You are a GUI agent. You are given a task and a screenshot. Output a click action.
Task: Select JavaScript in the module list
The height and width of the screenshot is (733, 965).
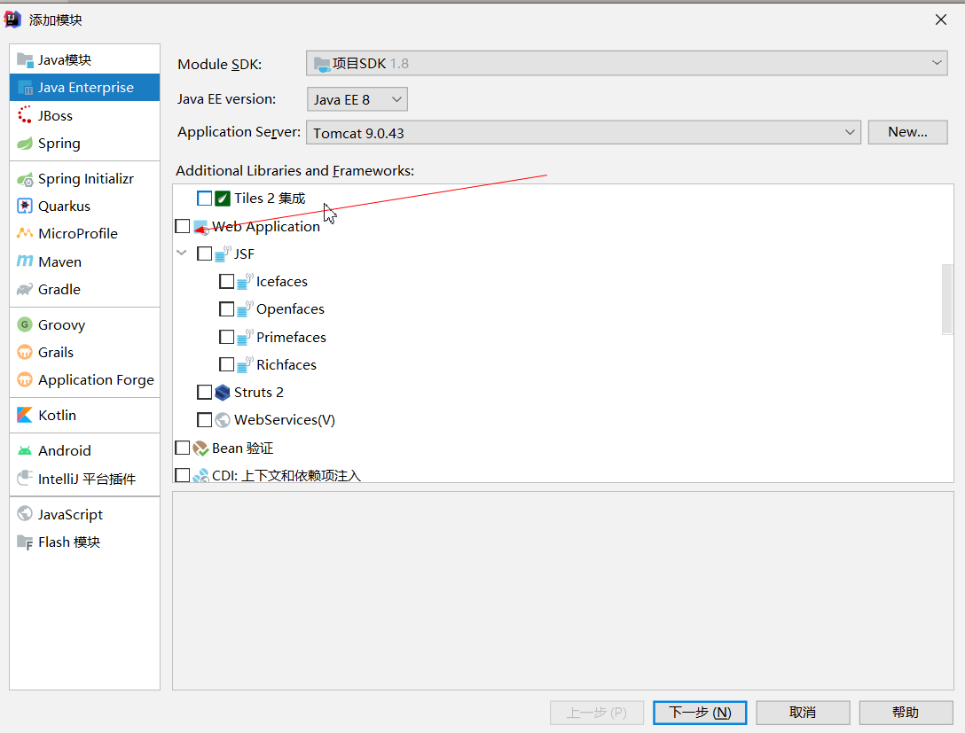(85, 514)
